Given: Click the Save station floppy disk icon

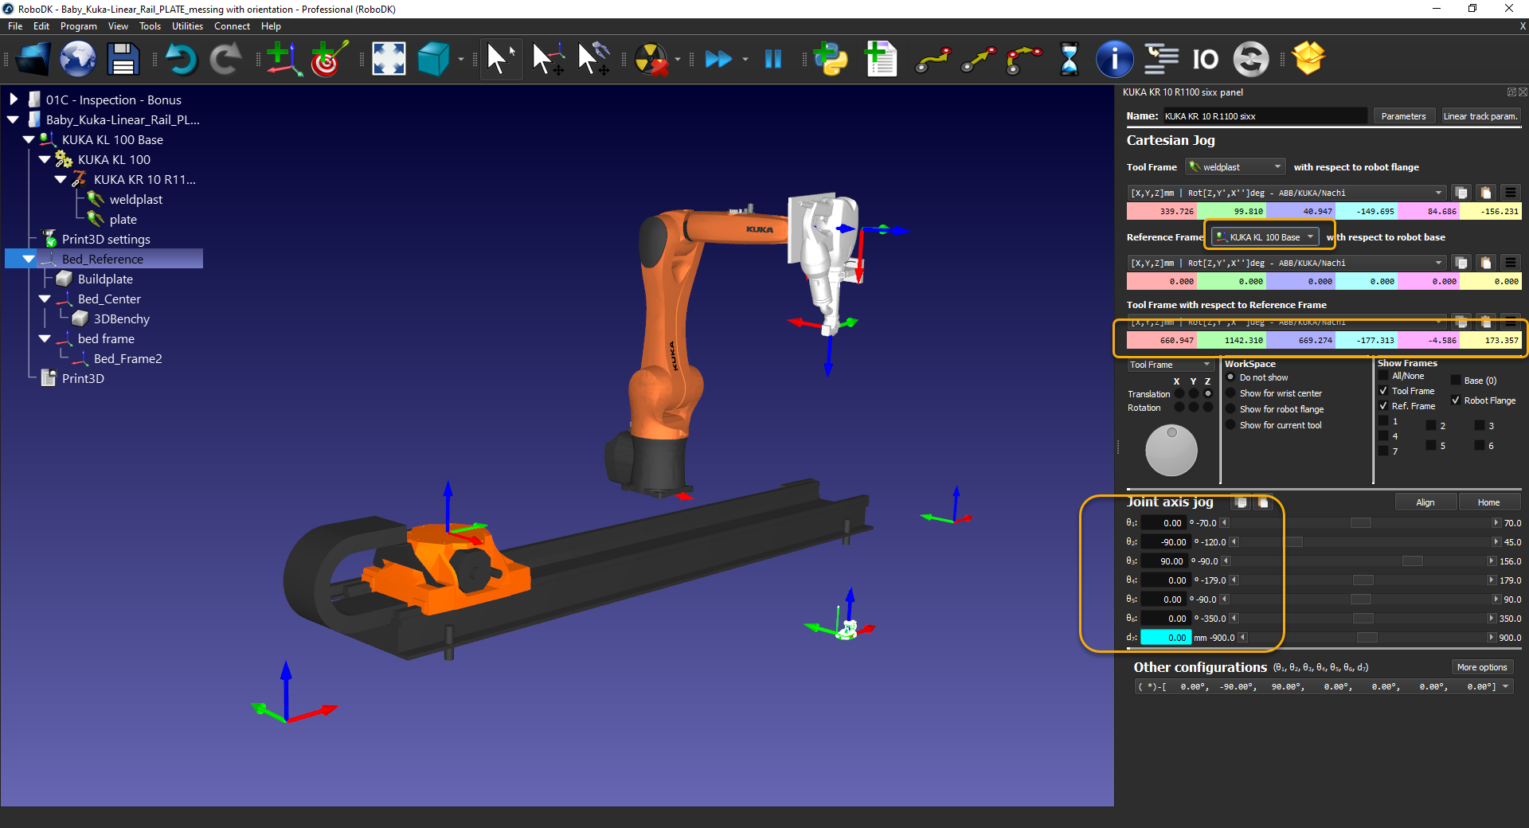Looking at the screenshot, I should pyautogui.click(x=123, y=60).
